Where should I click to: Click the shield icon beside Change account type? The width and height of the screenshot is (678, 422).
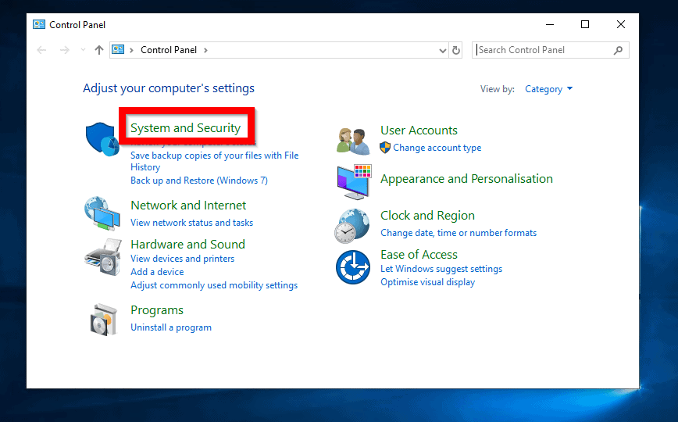[x=385, y=148]
